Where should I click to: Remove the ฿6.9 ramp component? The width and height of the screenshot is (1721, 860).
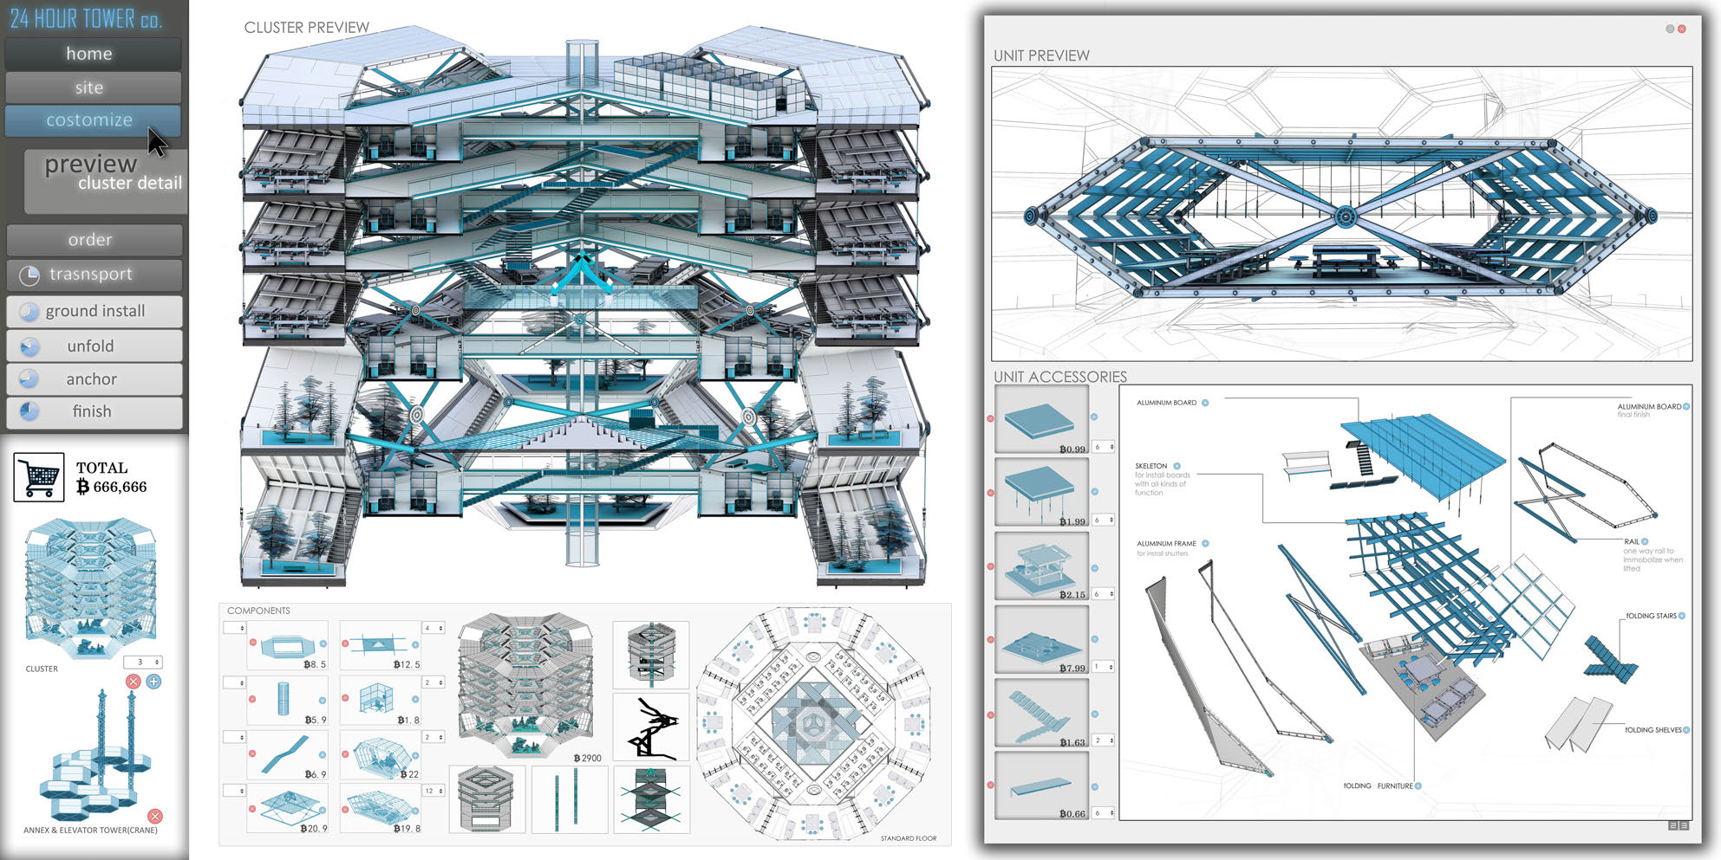[x=253, y=754]
